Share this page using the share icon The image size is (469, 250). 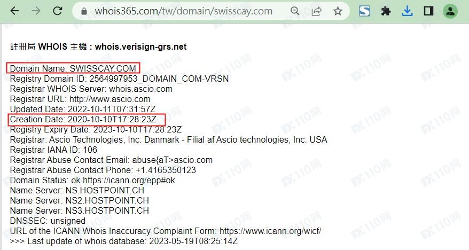tap(316, 11)
